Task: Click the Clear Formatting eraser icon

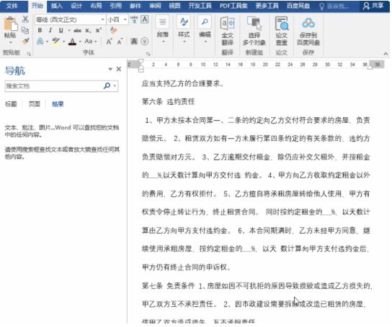Action: (114, 30)
